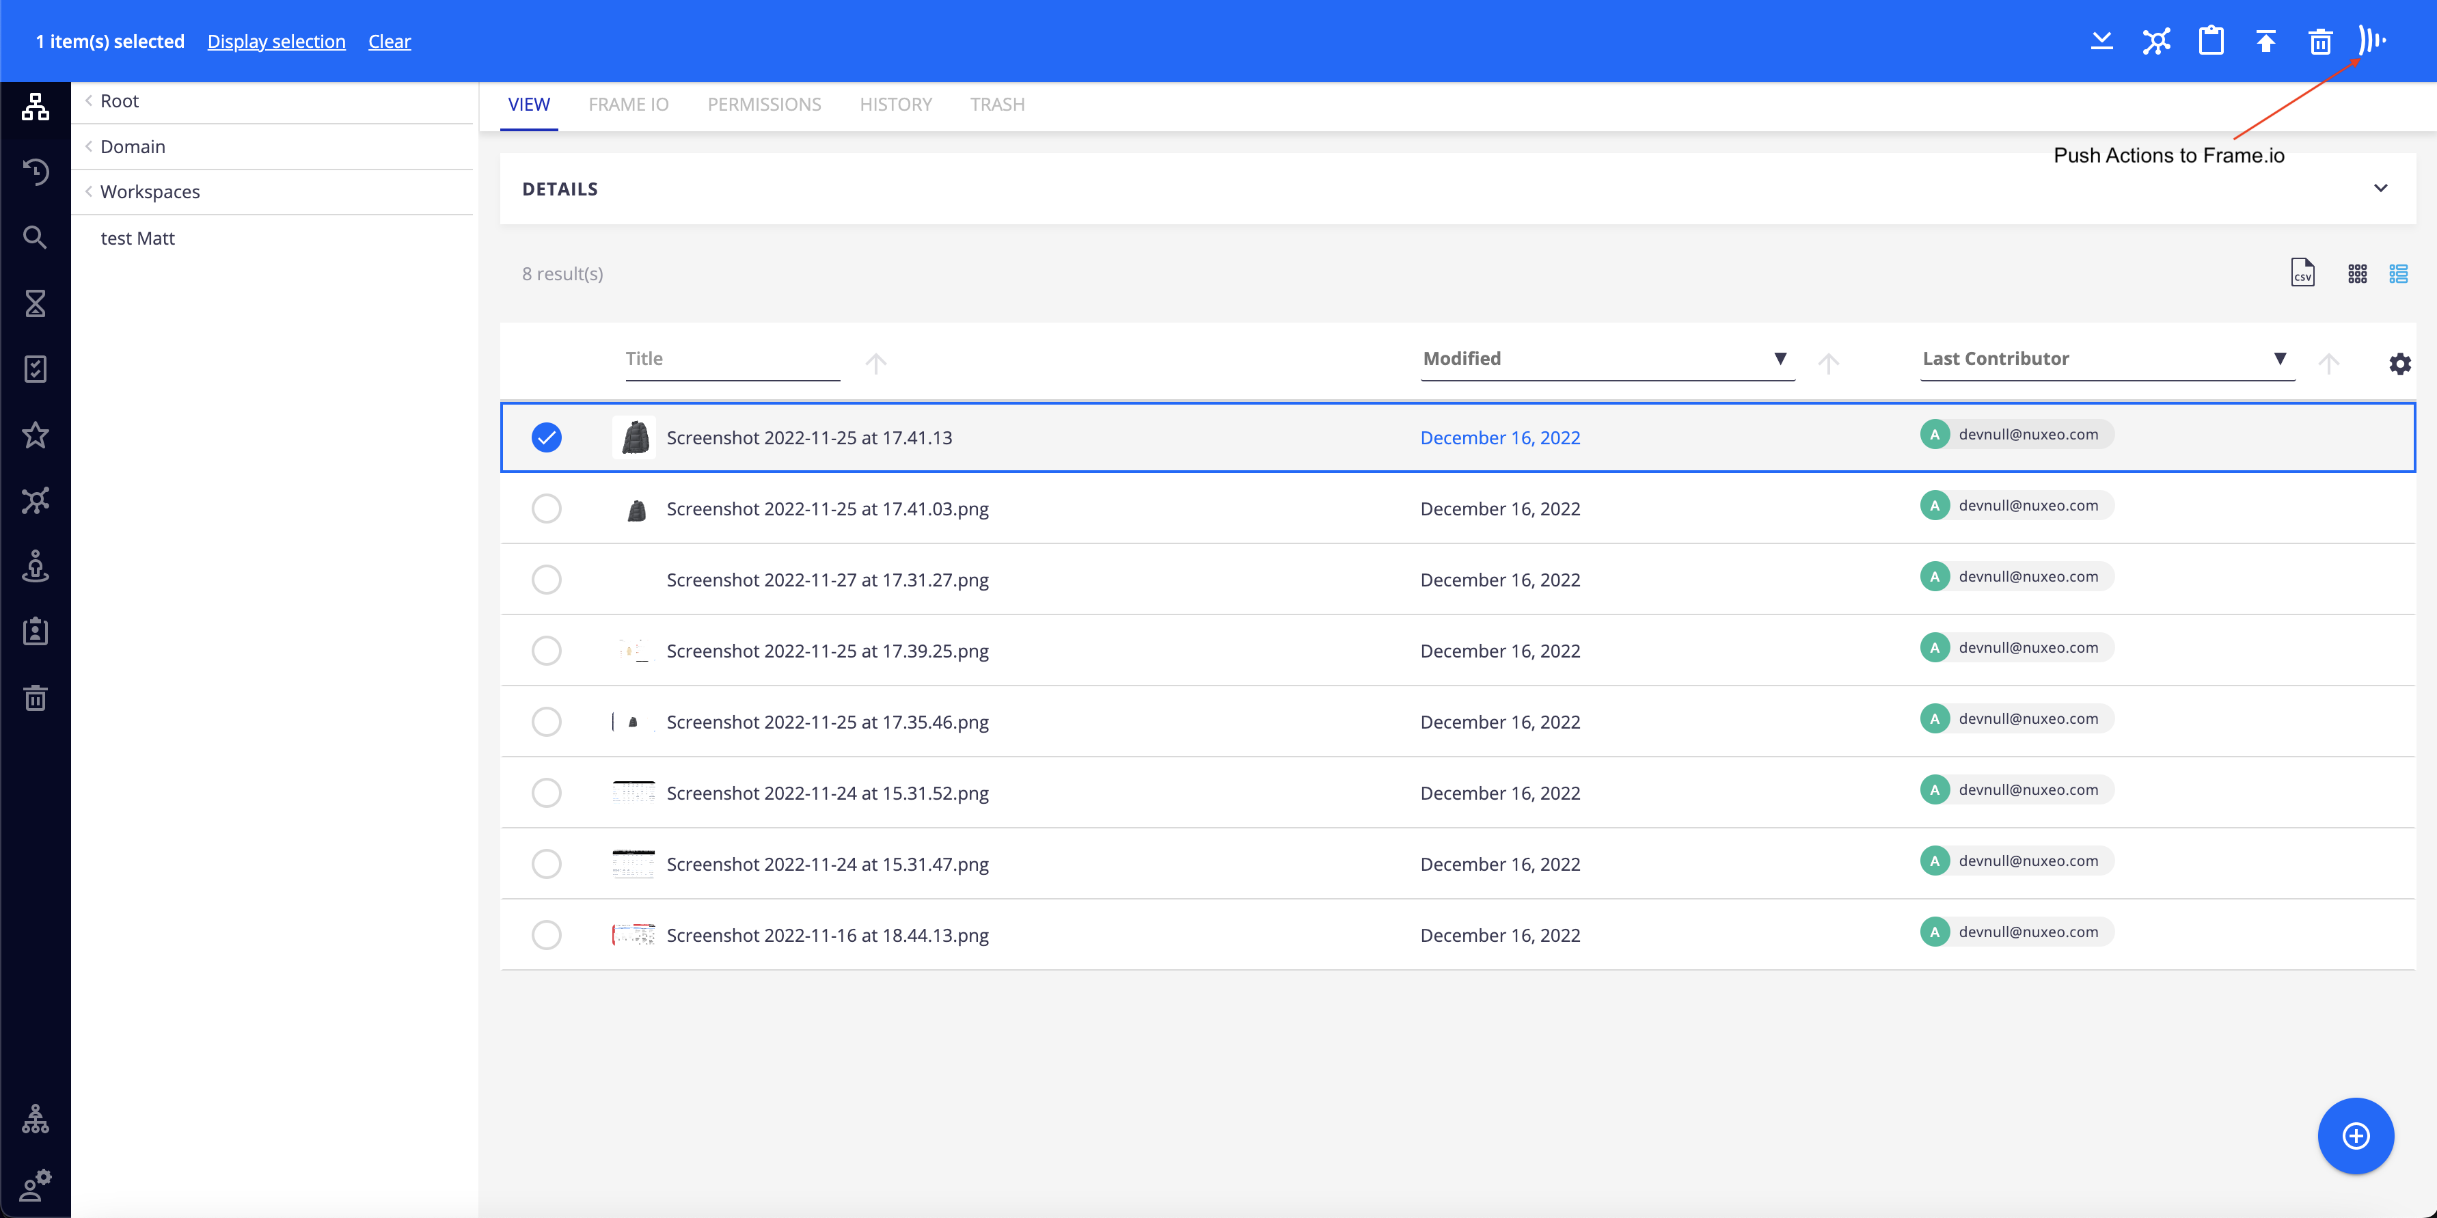
Task: Click the Display selection link
Action: click(x=275, y=40)
